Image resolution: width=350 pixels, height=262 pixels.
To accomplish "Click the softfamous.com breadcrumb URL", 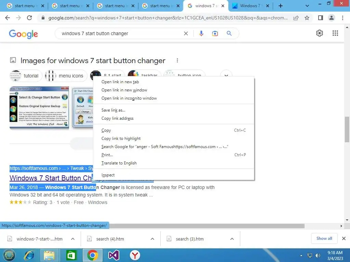I will point(51,168).
